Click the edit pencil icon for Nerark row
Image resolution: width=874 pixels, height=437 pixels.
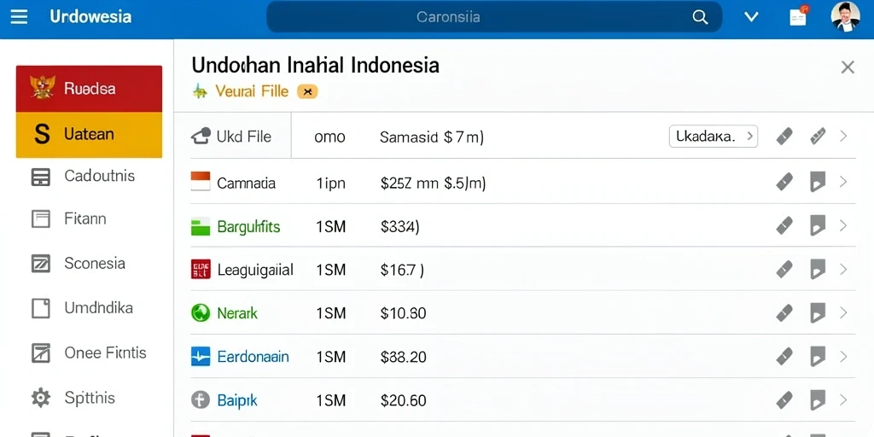pyautogui.click(x=784, y=312)
